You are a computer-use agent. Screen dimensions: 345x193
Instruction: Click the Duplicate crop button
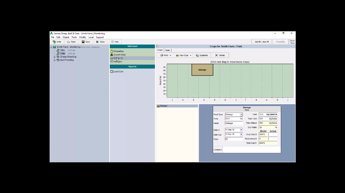202,55
